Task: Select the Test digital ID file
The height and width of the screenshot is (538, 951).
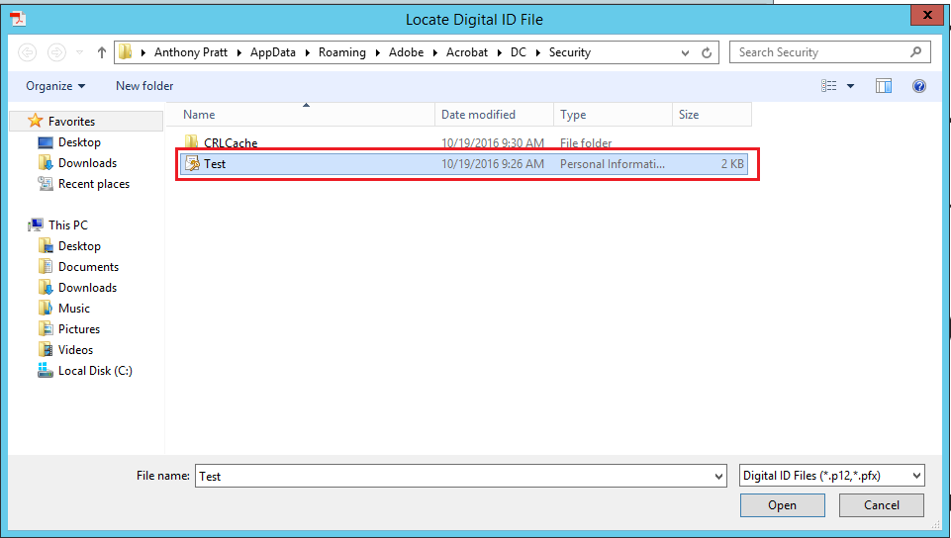Action: click(215, 164)
